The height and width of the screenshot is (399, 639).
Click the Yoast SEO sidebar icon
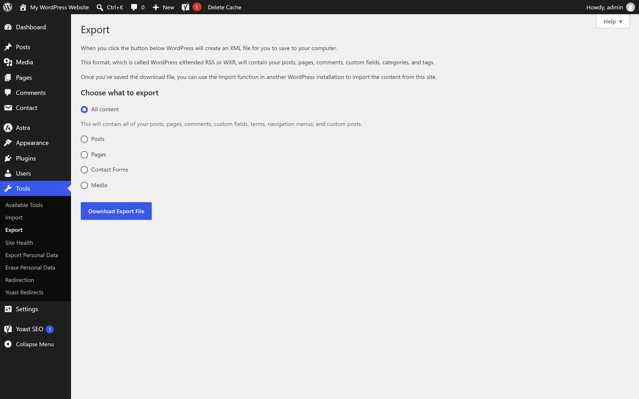(8, 329)
